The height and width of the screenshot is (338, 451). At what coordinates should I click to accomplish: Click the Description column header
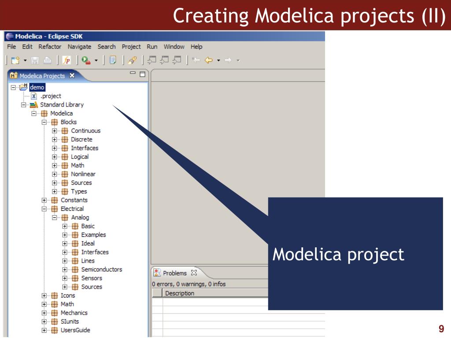[x=215, y=293]
